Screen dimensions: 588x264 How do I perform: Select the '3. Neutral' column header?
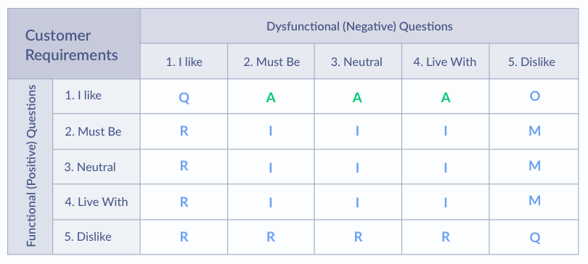click(358, 62)
